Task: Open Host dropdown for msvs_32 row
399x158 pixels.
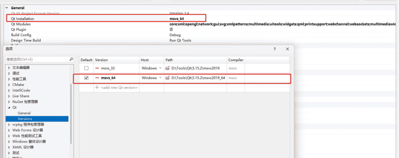Action: coord(160,68)
